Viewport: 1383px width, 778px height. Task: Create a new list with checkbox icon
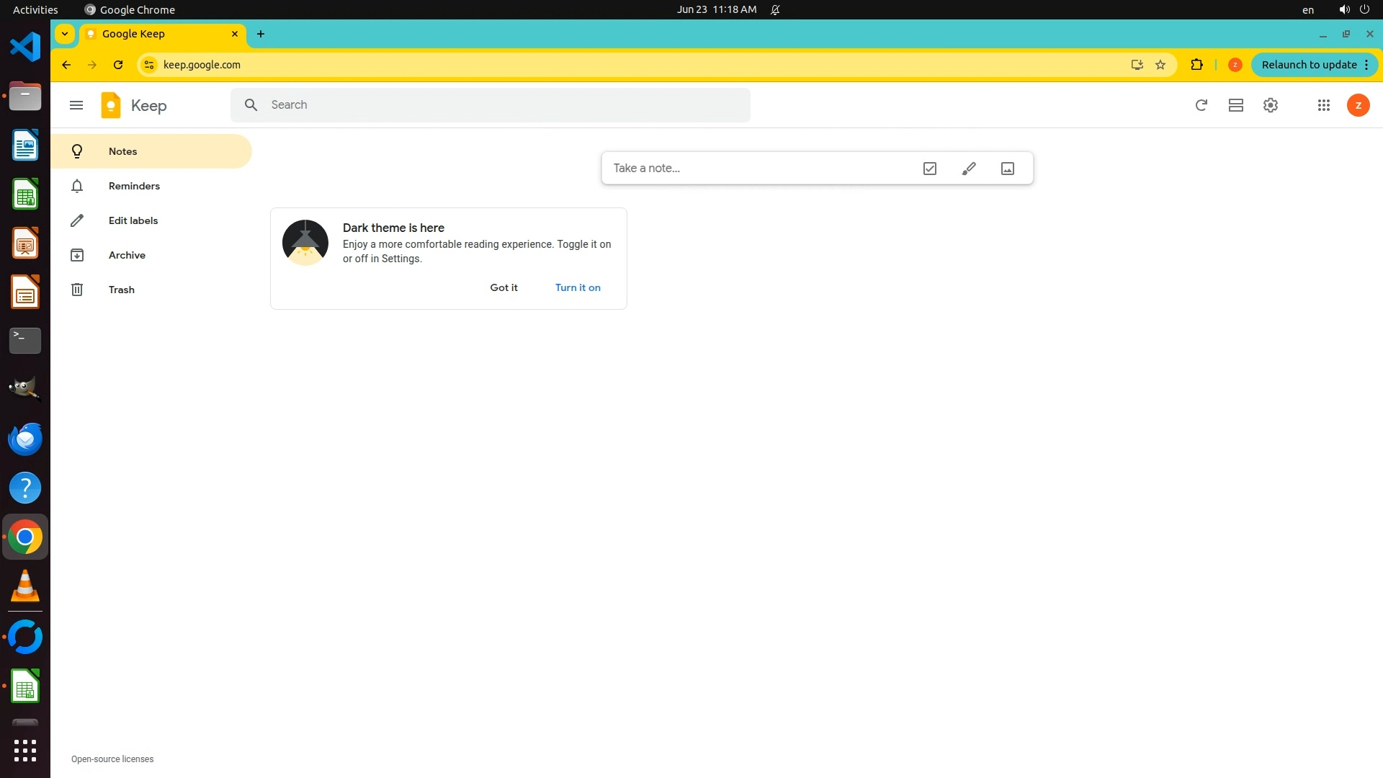pyautogui.click(x=929, y=169)
